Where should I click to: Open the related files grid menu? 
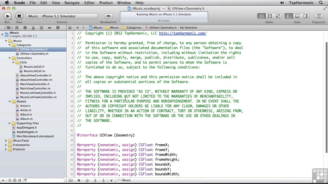pos(70,28)
